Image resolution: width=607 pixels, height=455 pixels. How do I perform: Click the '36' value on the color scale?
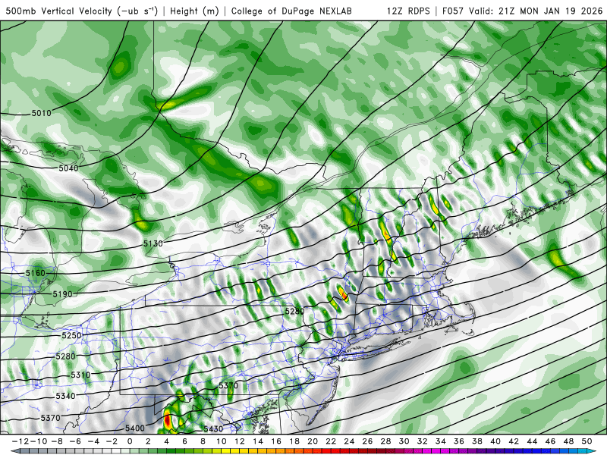tap(459, 441)
